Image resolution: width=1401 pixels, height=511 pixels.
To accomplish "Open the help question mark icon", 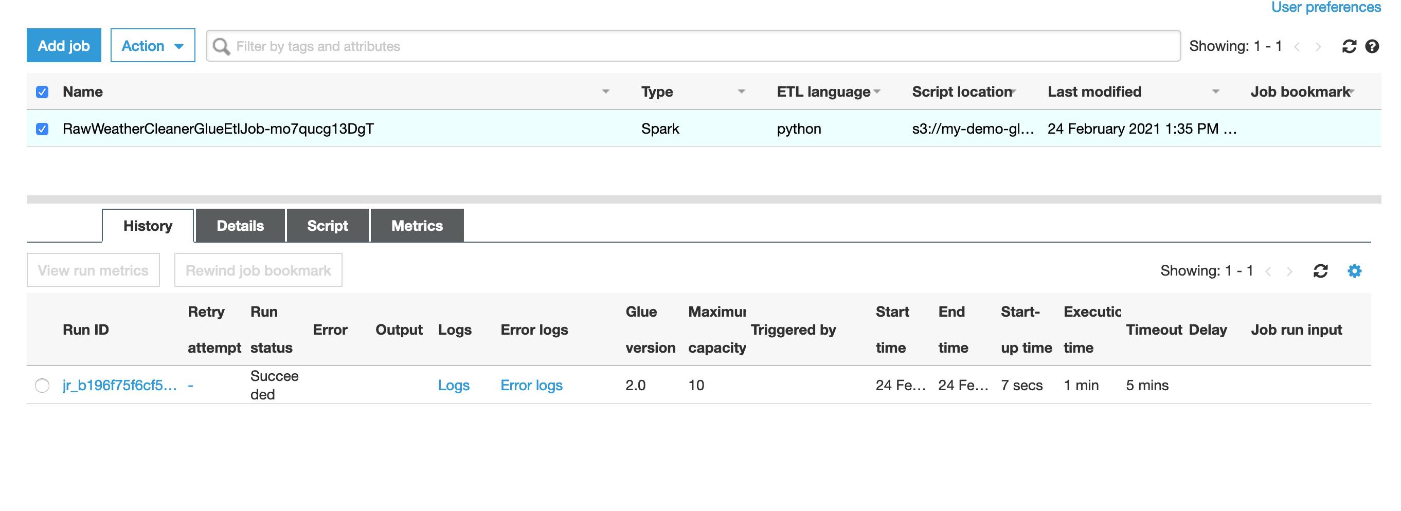I will (1372, 46).
